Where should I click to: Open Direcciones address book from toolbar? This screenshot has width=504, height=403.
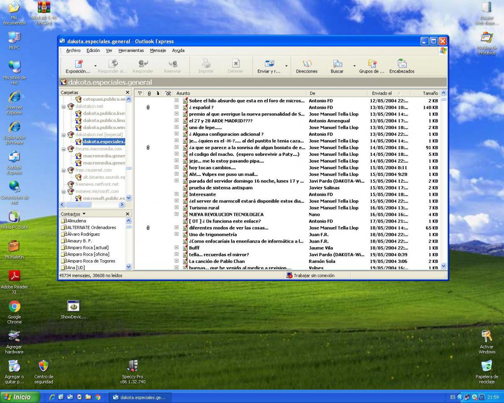tap(307, 64)
